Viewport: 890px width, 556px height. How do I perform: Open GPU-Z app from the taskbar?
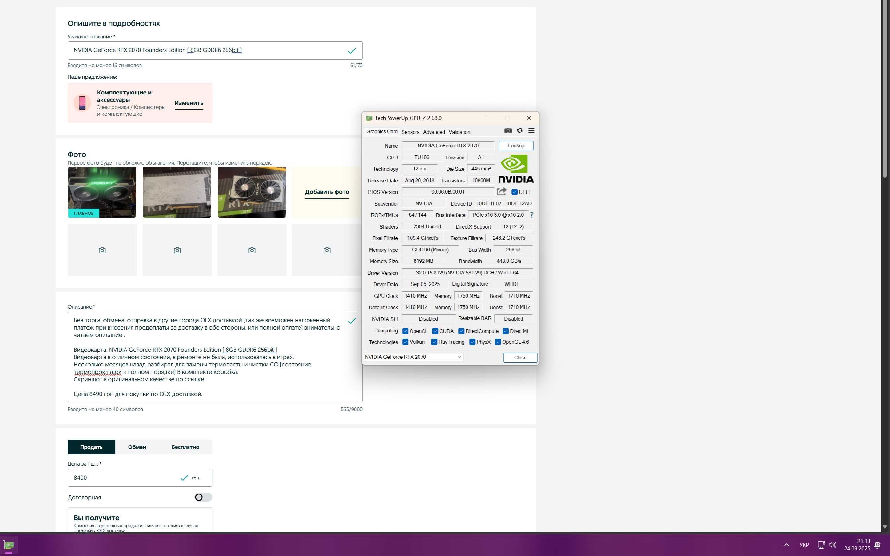(9, 545)
